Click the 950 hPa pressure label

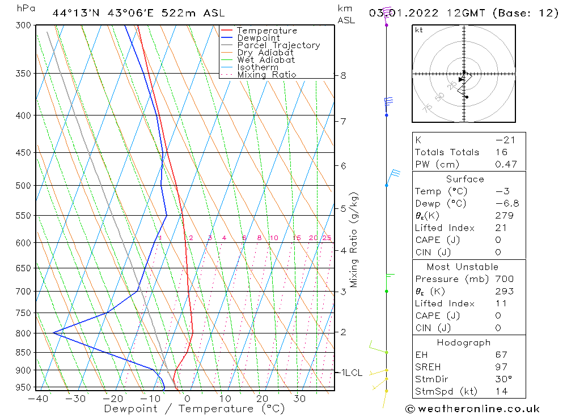point(23,388)
